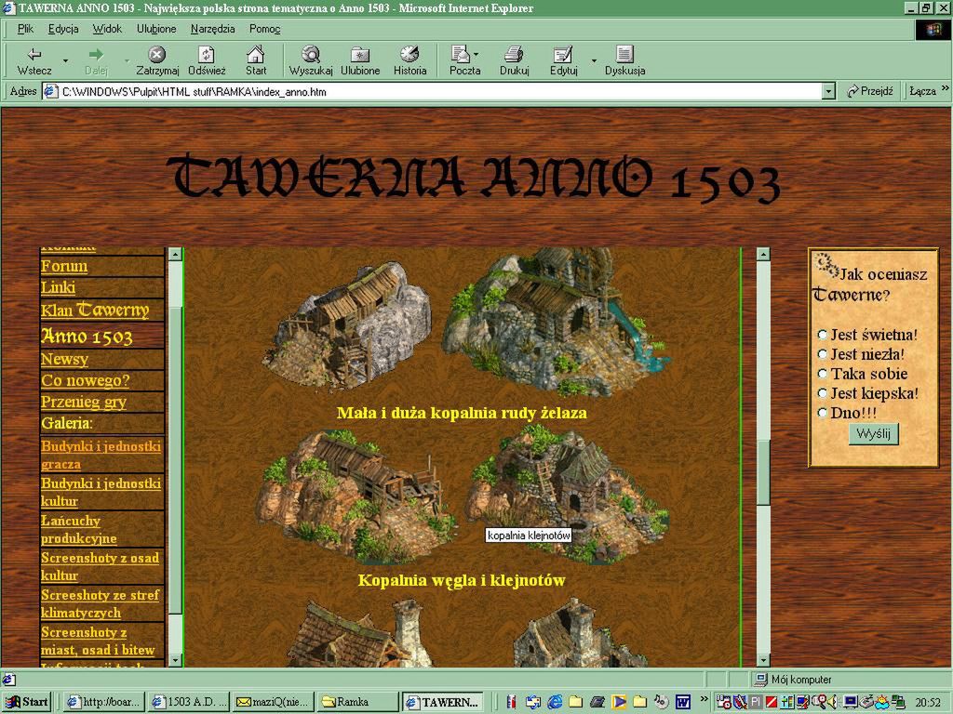Launch Word from the quick launch bar
Screen dimensions: 953x714
(x=683, y=702)
